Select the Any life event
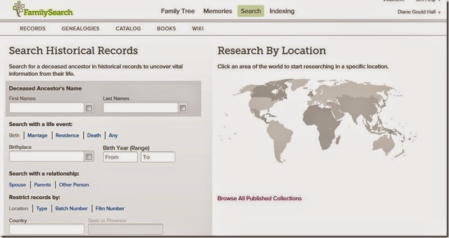Screen dimensions: 449x238 113,135
